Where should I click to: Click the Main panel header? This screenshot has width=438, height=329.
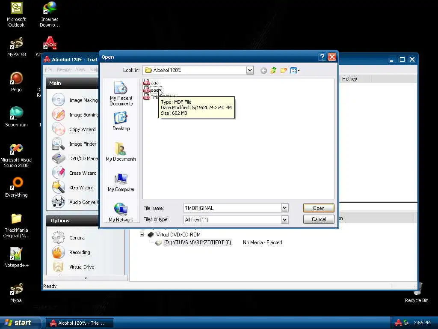click(x=72, y=83)
